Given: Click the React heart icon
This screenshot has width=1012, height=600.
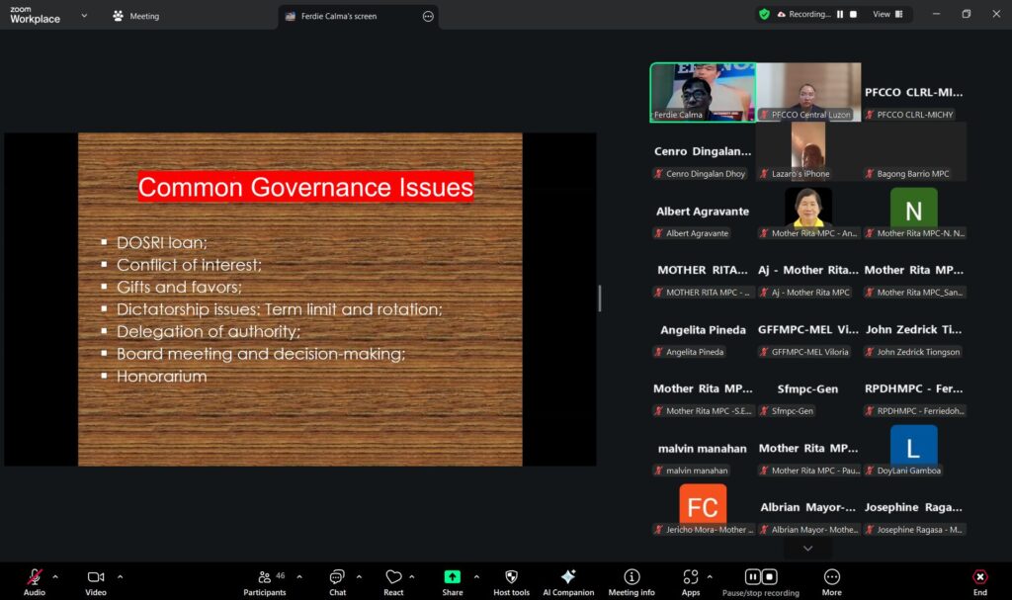Looking at the screenshot, I should point(393,577).
